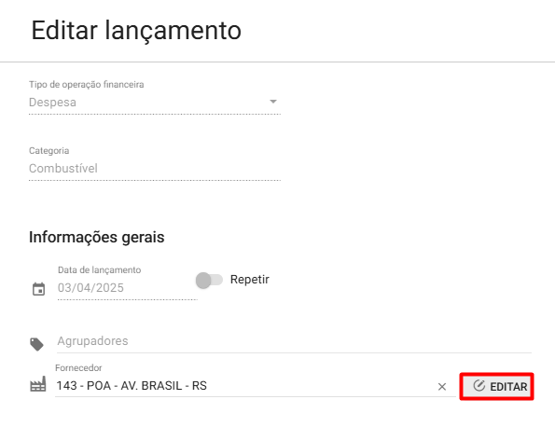Click the Repetir label text

pyautogui.click(x=250, y=280)
